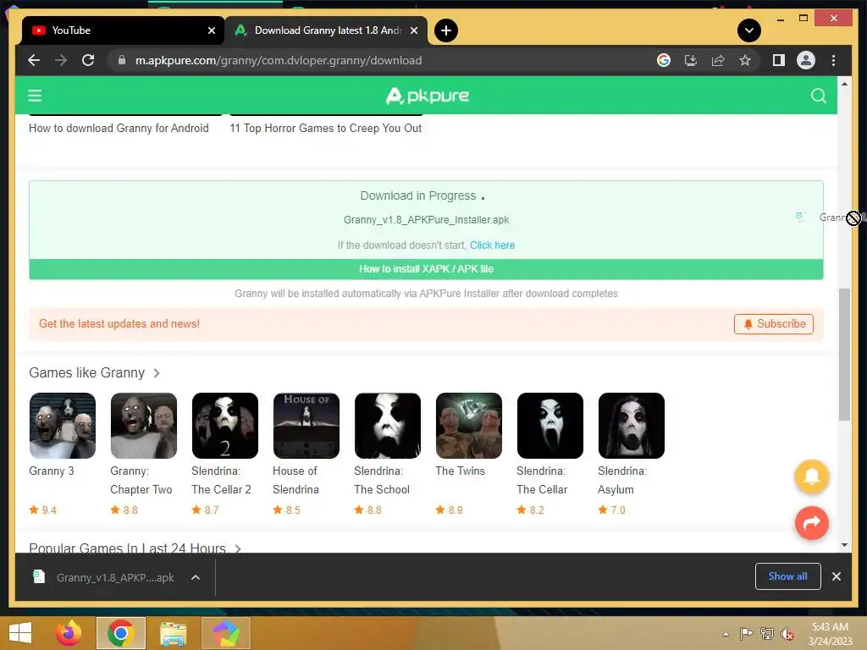Reload the page

point(88,60)
